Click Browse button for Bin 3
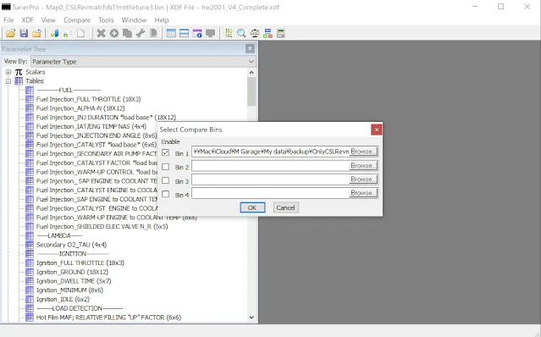Viewport: 541px width, 337px height. (363, 180)
